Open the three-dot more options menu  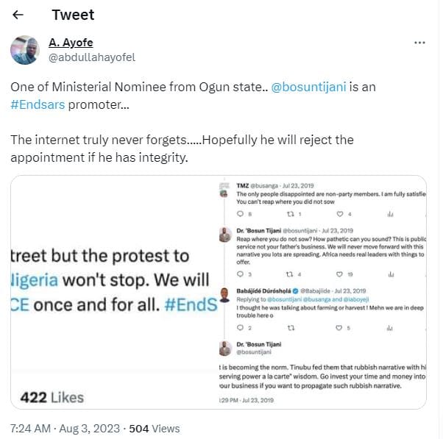click(x=419, y=43)
